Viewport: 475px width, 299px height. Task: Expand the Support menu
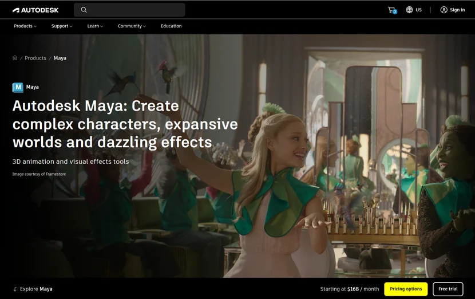tap(62, 26)
